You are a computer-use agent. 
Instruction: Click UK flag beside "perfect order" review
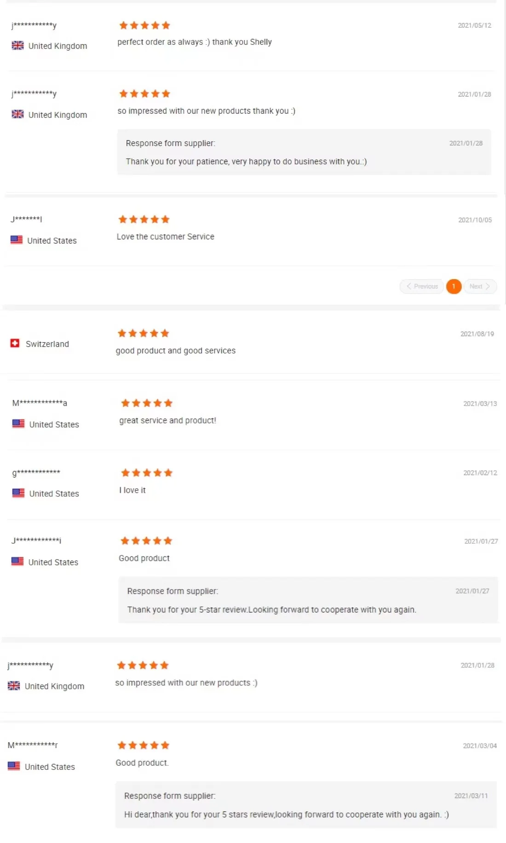point(17,45)
